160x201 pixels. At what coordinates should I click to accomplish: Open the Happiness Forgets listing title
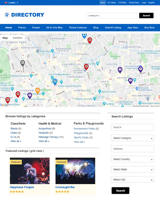22,187
